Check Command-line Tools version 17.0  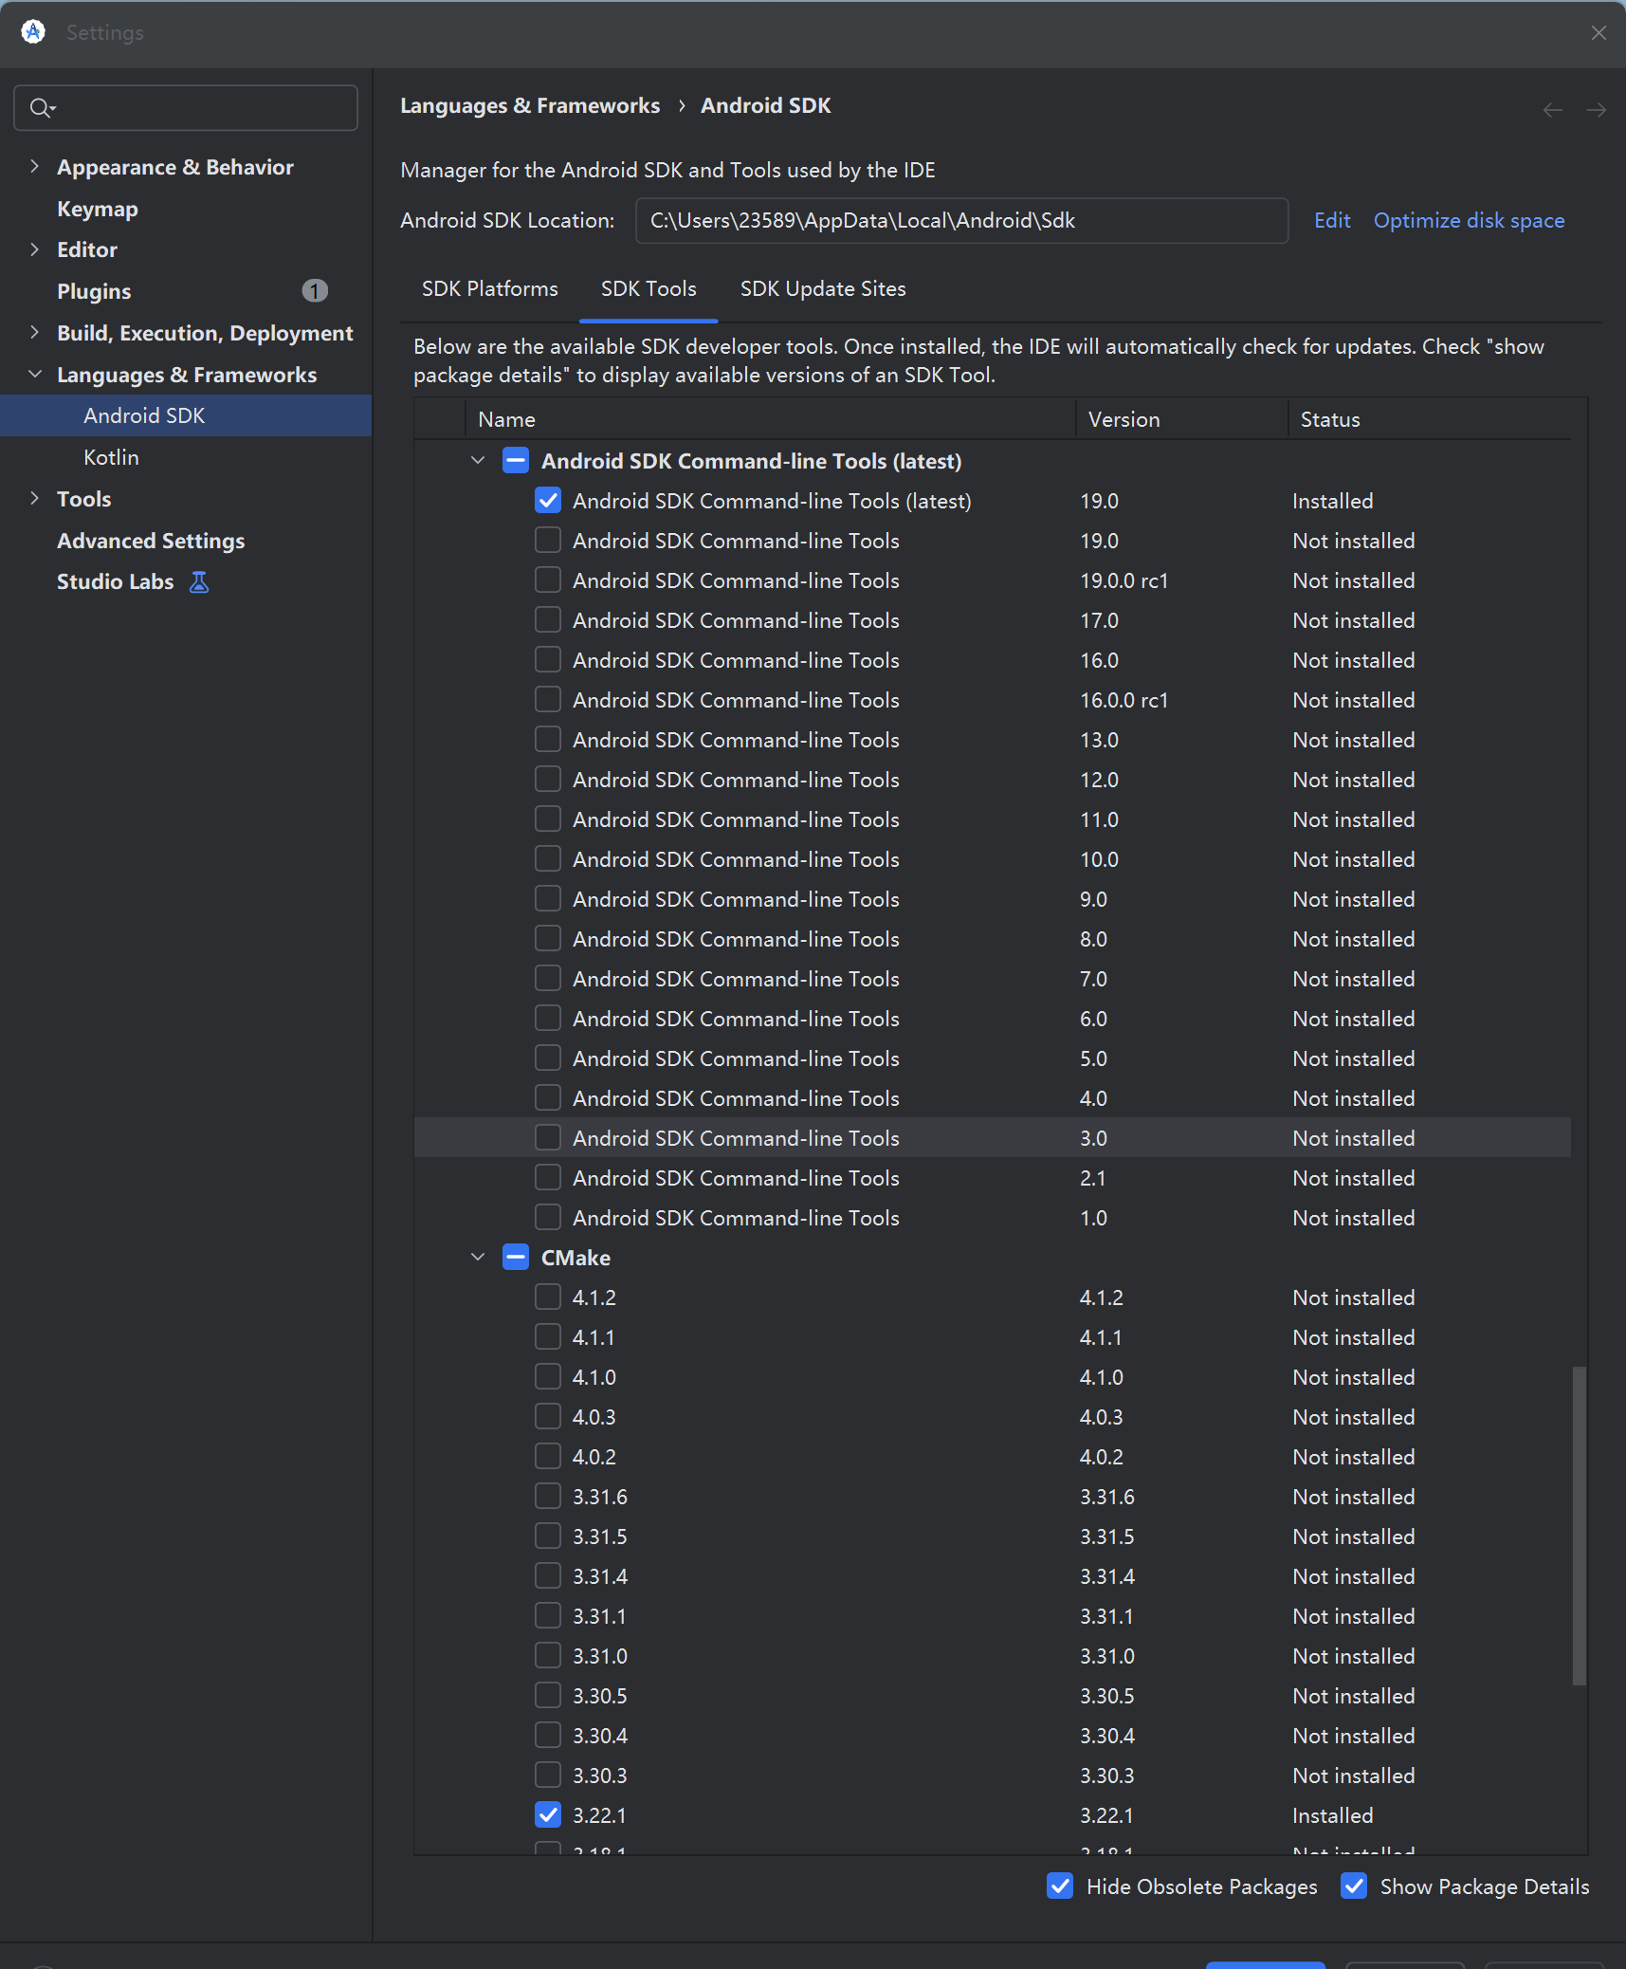(548, 620)
